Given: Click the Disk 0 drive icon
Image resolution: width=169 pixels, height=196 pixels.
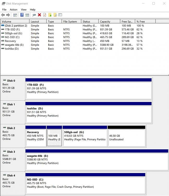Looking at the screenshot, I should (x=4, y=80).
